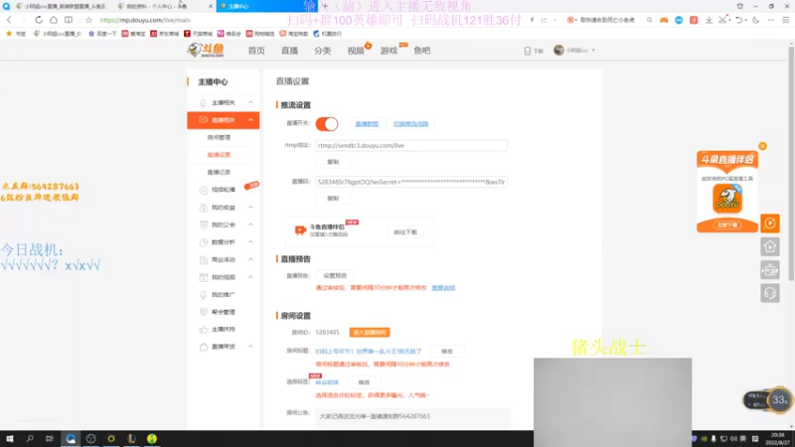Viewport: 795px width, 447px height.
Task: Click the room announcement text box
Action: tap(412, 416)
